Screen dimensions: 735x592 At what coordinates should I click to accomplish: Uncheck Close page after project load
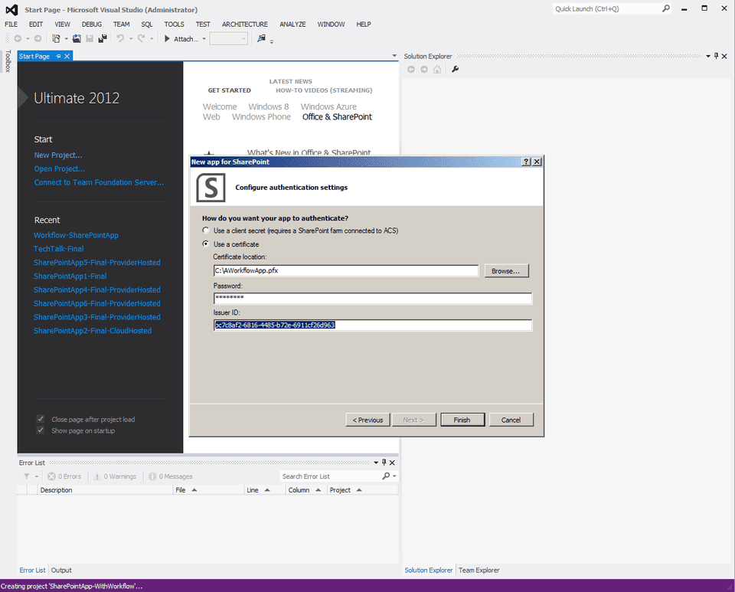click(x=41, y=419)
